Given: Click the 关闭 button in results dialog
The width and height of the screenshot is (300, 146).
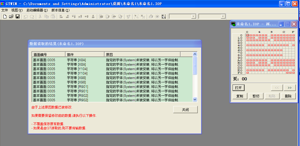Looking at the screenshot, I should coord(185,110).
